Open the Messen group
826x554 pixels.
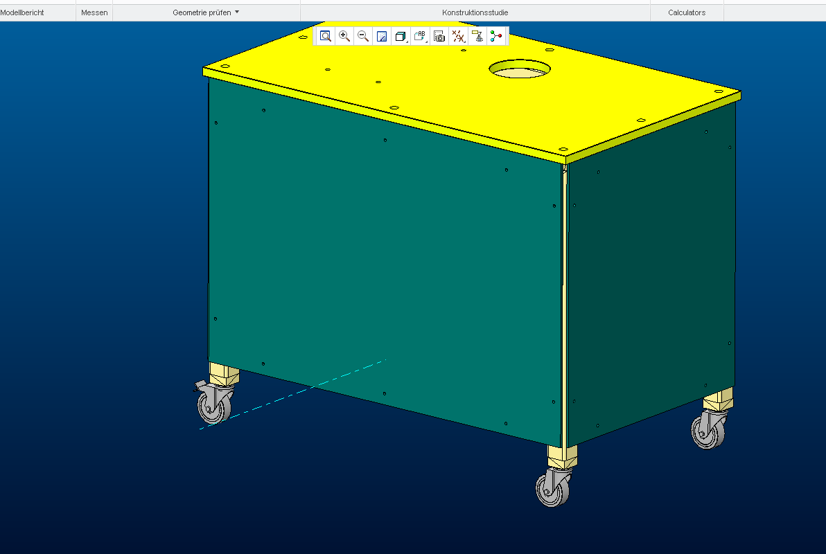coord(94,12)
